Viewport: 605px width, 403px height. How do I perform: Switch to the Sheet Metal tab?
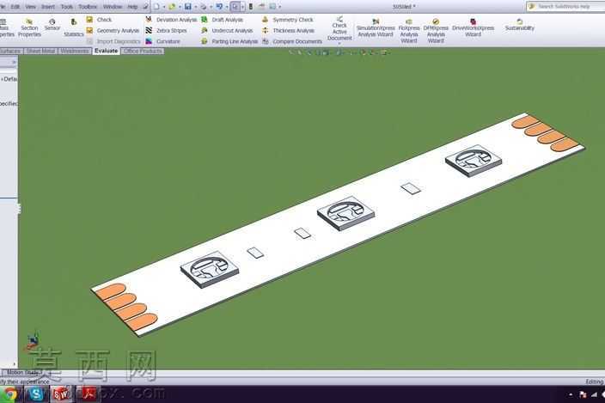(x=41, y=51)
